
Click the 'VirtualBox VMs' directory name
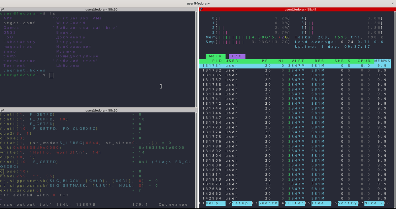pyautogui.click(x=79, y=18)
